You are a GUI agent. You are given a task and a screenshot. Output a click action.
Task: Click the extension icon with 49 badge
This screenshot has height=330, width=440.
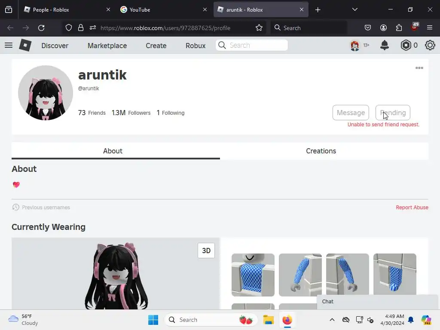point(415,27)
